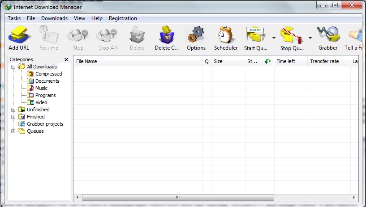
Task: Click the IDM logo in title bar
Action: point(8,7)
